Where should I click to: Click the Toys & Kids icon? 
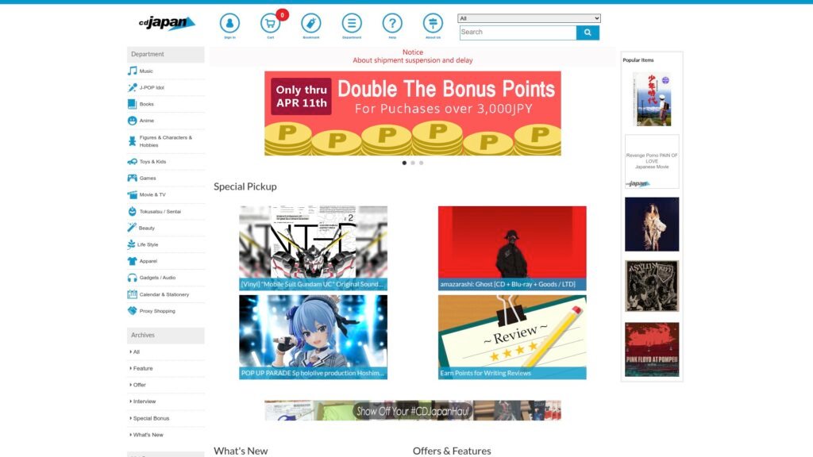[133, 162]
